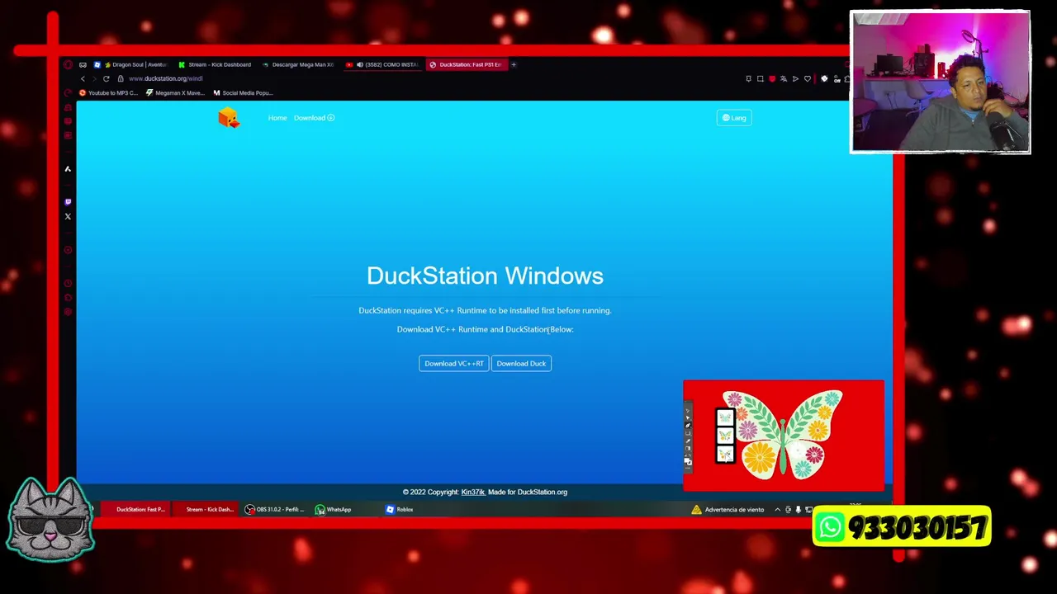Viewport: 1057px width, 594px height.
Task: Open the player send arrow icon
Action: (x=795, y=79)
